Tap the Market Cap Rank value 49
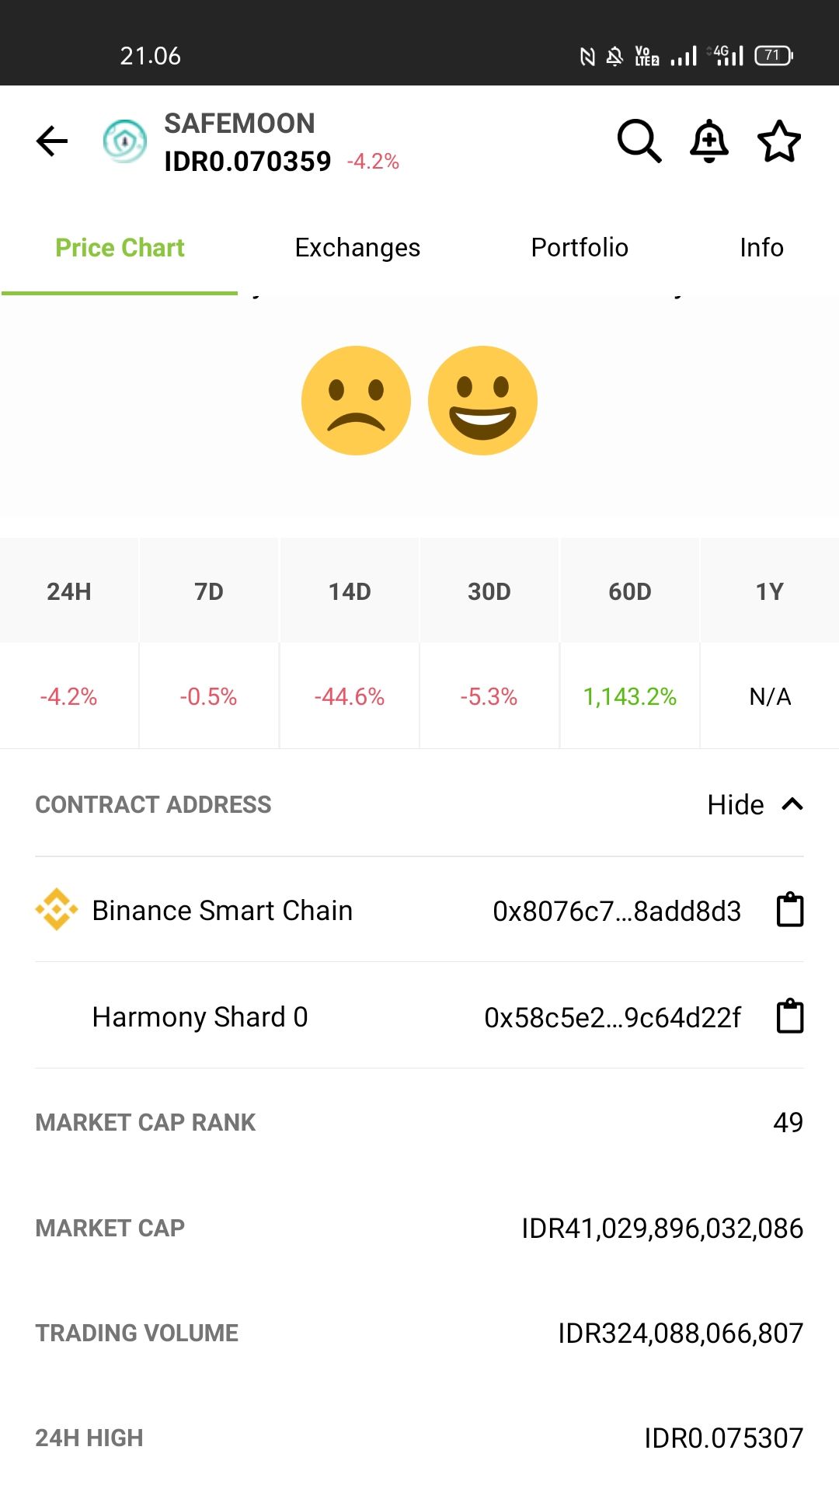The width and height of the screenshot is (839, 1492). click(788, 1122)
